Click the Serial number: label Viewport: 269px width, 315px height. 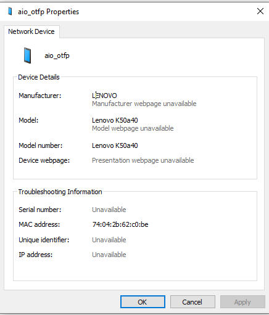coord(40,210)
